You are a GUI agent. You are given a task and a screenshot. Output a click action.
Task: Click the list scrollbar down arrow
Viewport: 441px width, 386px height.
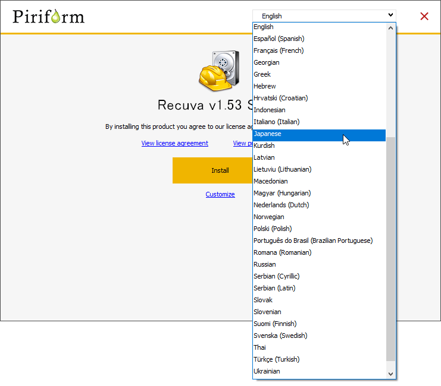[x=390, y=374]
